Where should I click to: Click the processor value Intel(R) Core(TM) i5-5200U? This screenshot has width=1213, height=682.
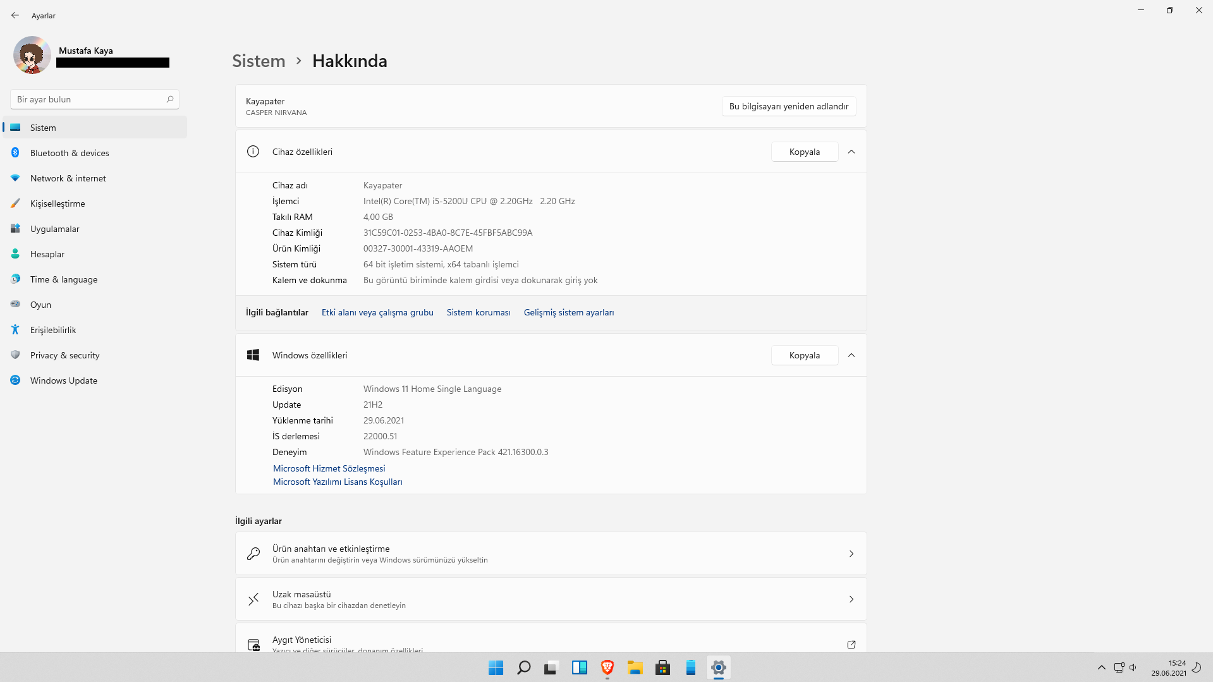click(469, 201)
